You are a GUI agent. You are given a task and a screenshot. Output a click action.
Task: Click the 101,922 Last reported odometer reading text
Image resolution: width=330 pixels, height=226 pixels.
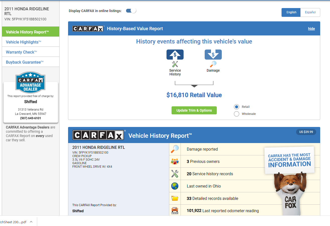pos(223,211)
